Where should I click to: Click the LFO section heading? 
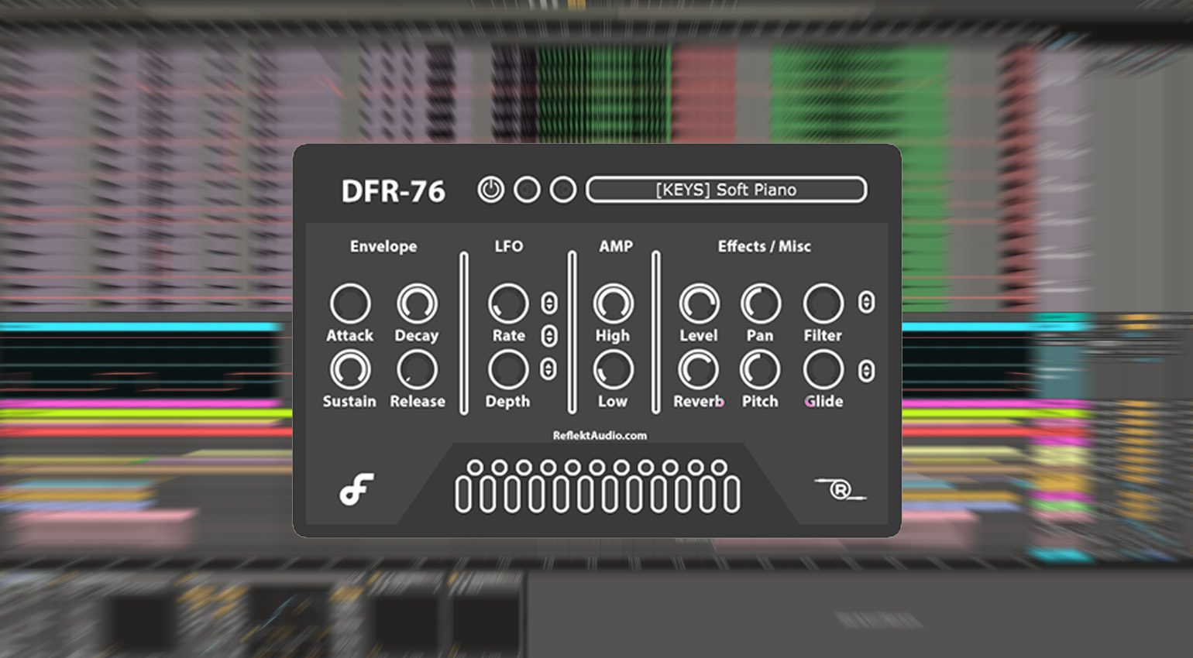tap(509, 246)
